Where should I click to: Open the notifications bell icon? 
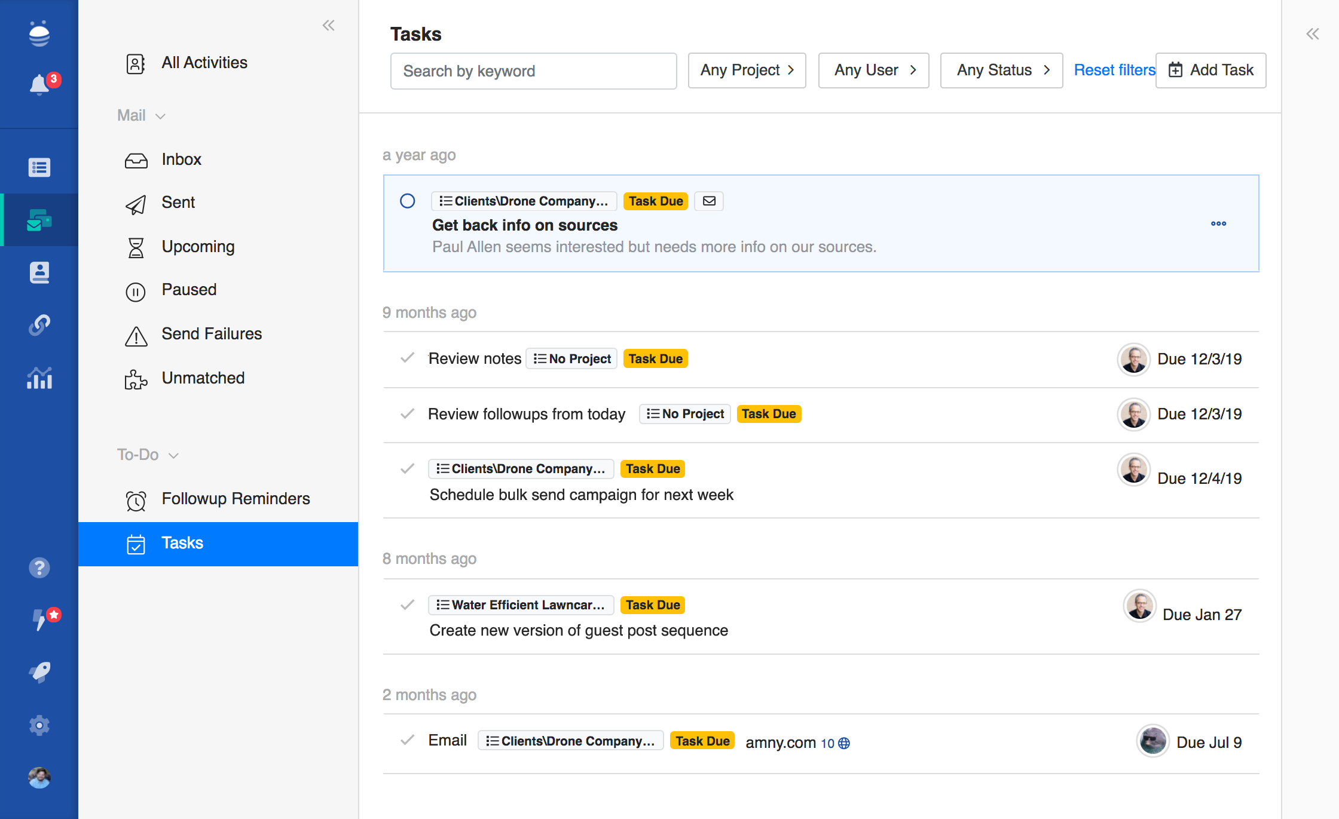click(x=39, y=84)
